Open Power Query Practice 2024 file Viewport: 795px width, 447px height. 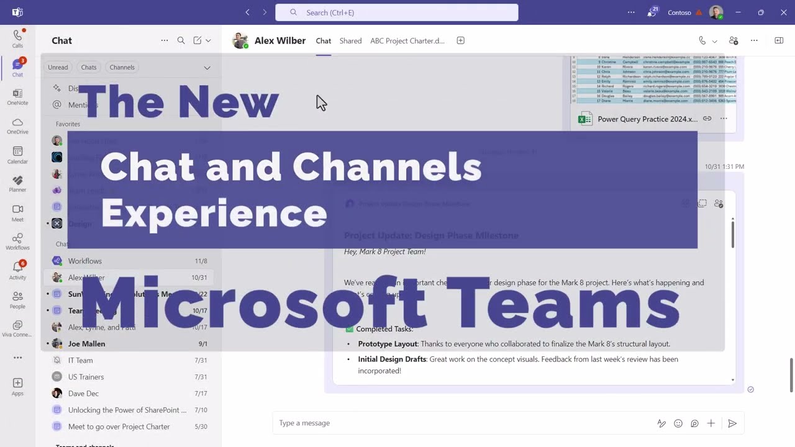[647, 119]
